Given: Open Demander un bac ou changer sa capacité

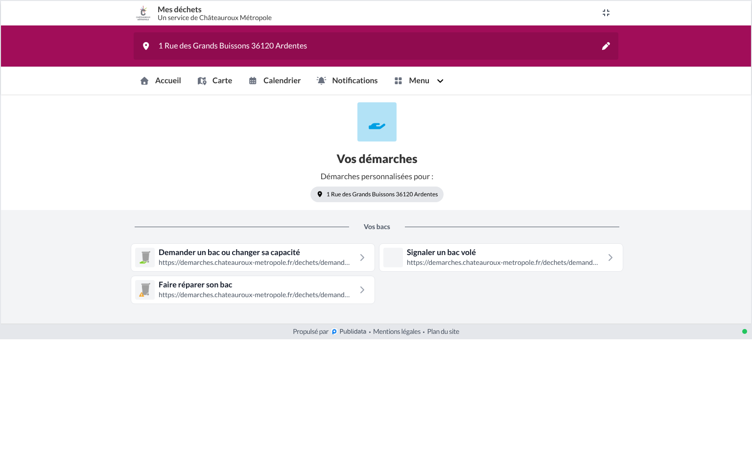Looking at the screenshot, I should [x=253, y=258].
